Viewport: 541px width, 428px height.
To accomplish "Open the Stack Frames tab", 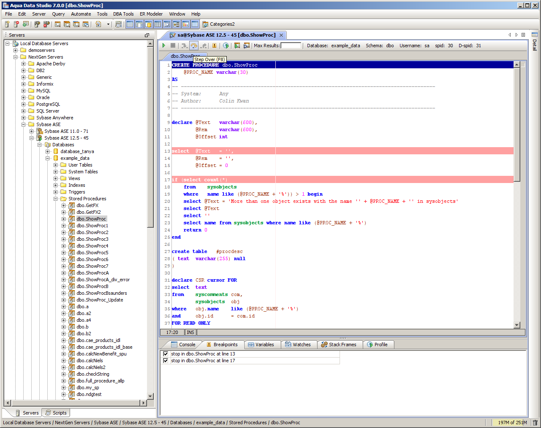I will tap(339, 345).
